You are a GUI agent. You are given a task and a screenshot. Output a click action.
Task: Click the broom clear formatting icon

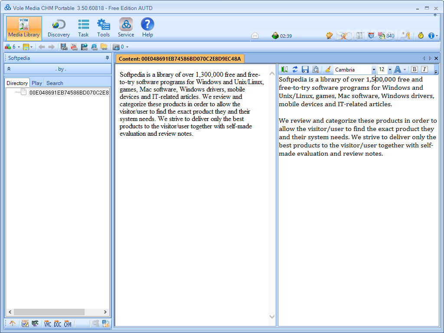pyautogui.click(x=328, y=69)
